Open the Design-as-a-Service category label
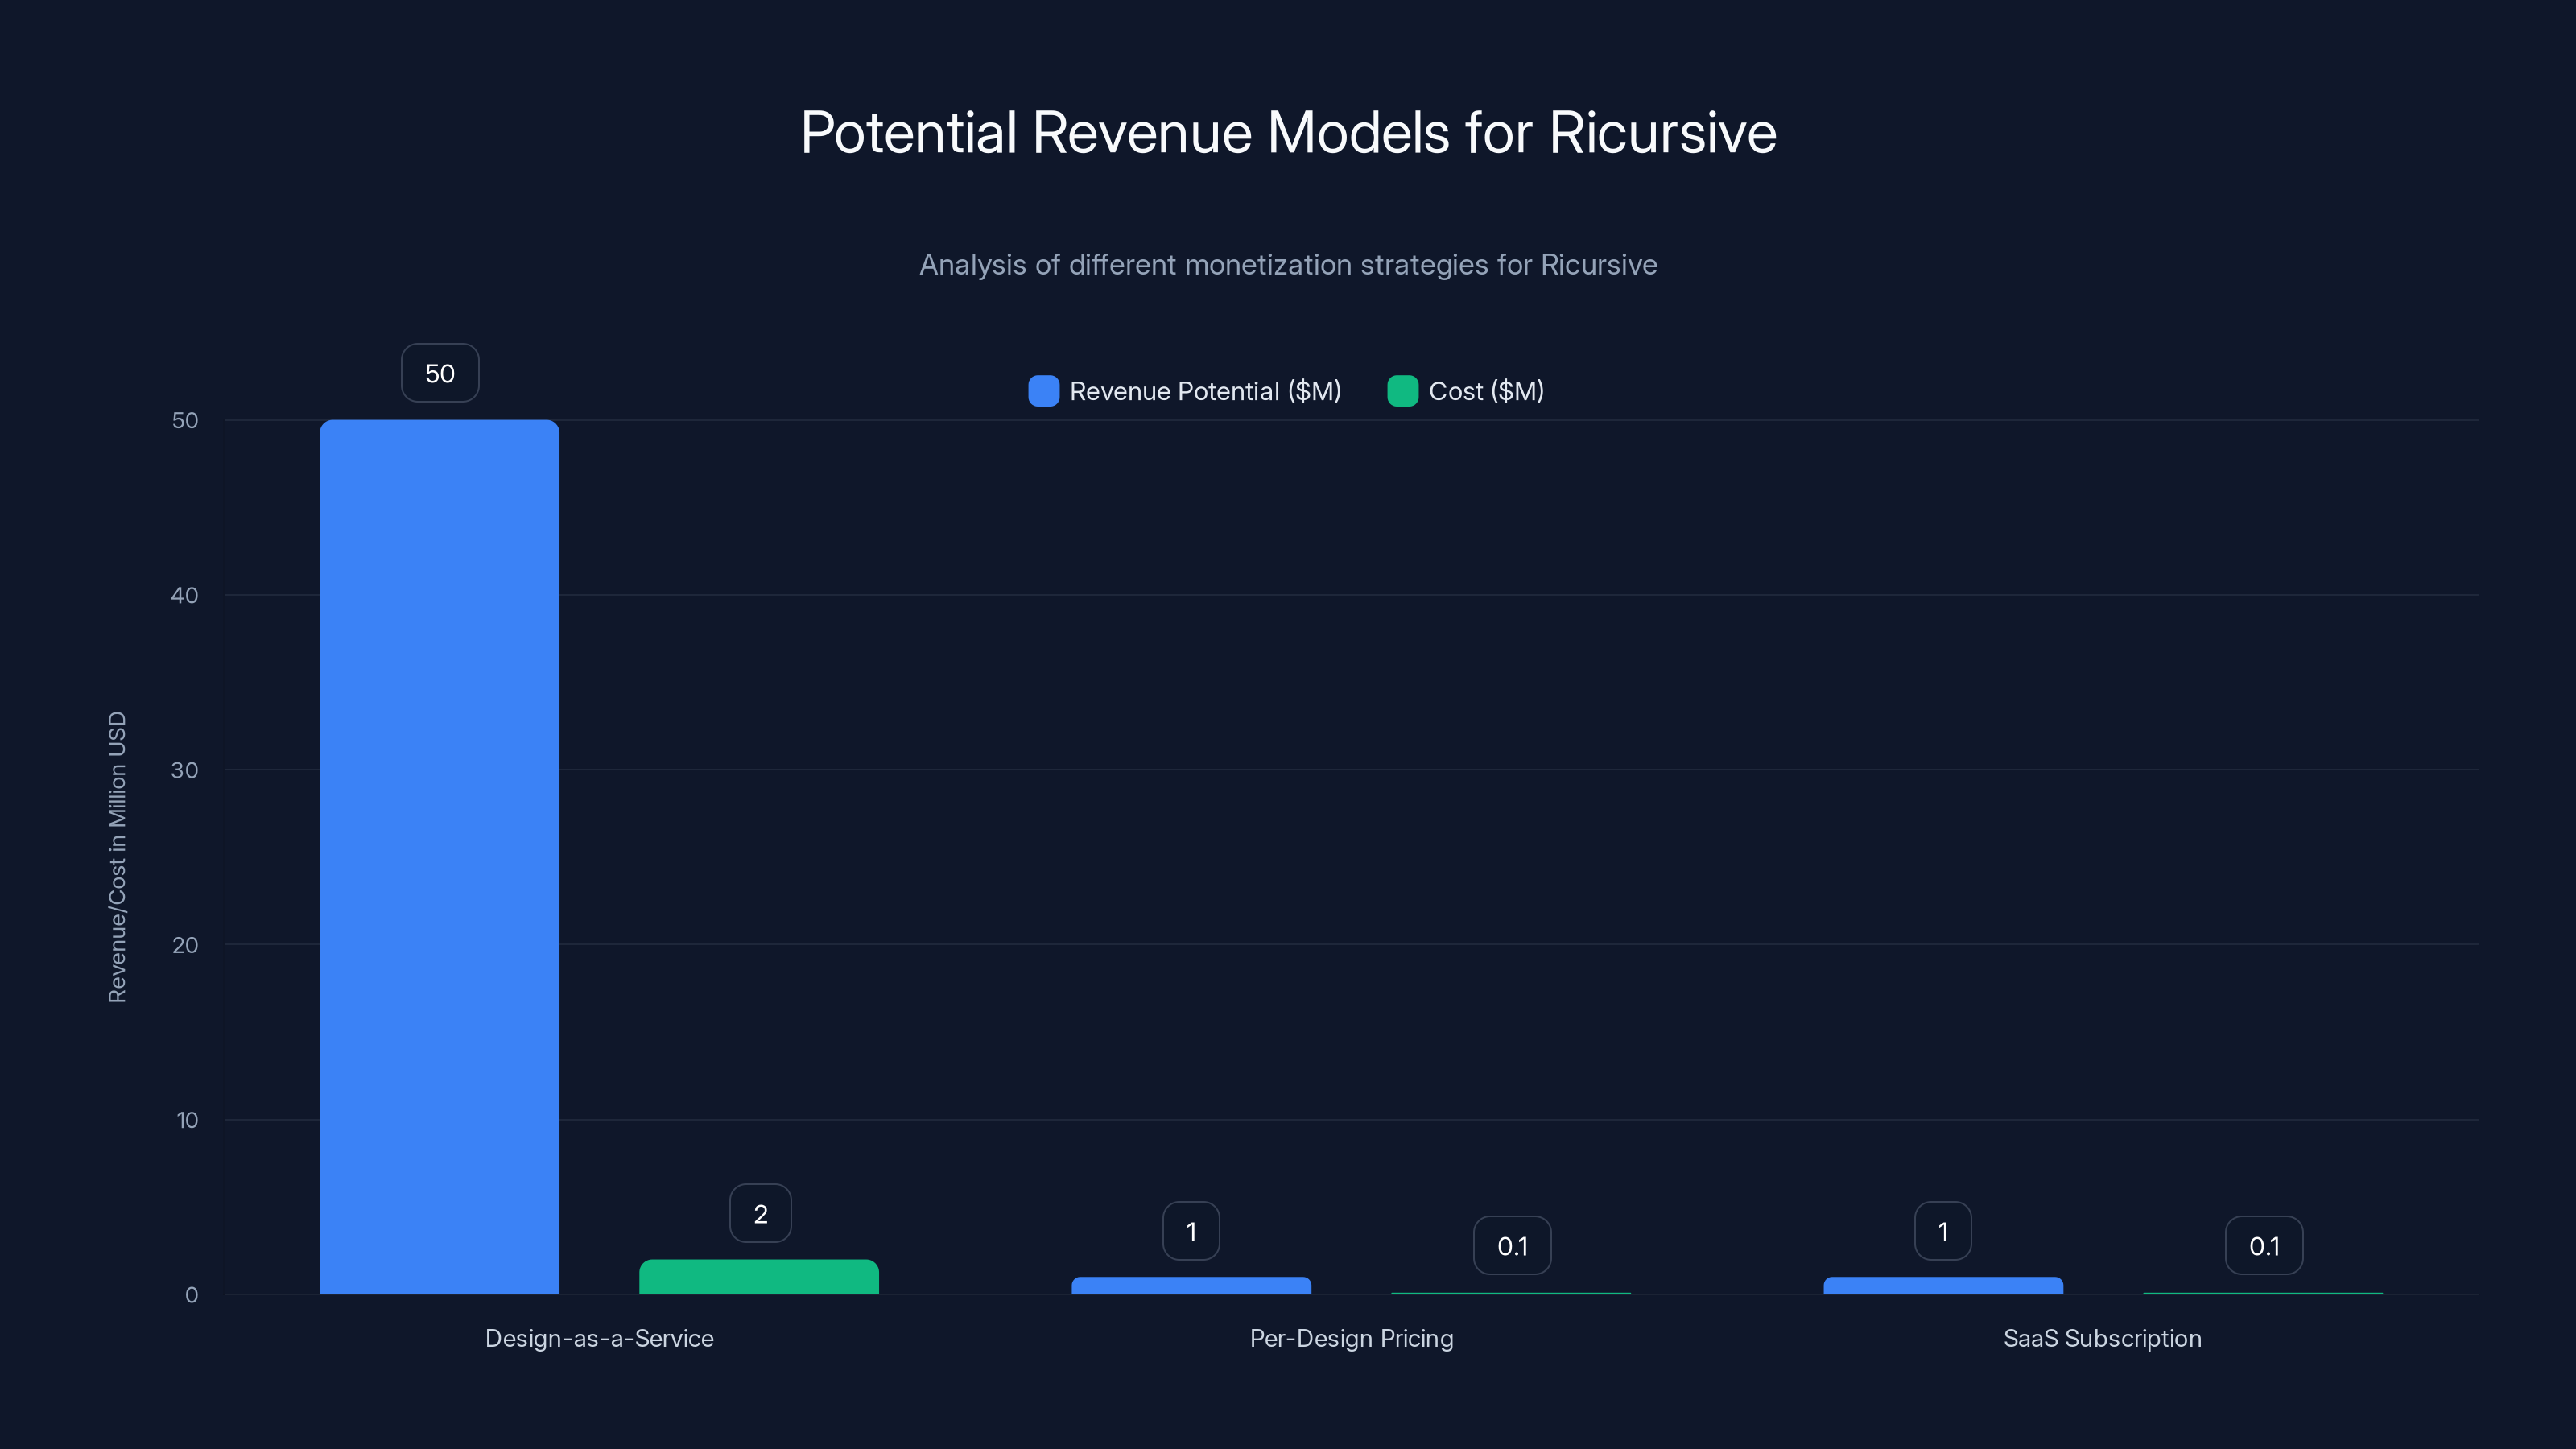 tap(600, 1338)
